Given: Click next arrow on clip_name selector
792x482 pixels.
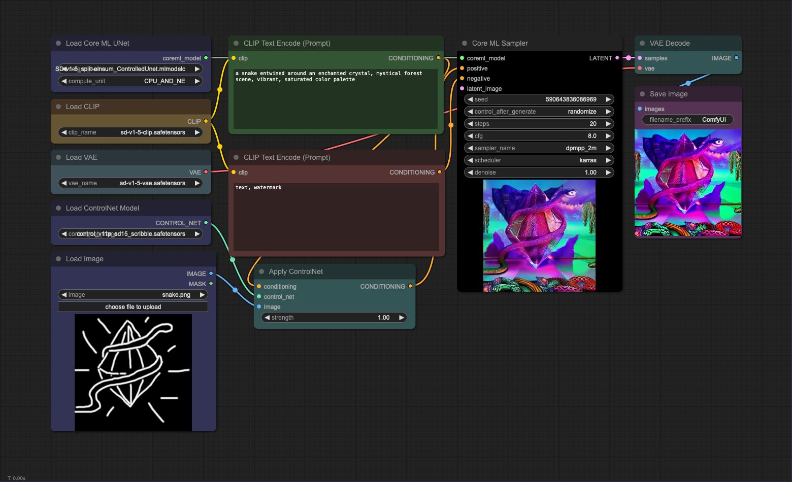Looking at the screenshot, I should click(x=197, y=132).
